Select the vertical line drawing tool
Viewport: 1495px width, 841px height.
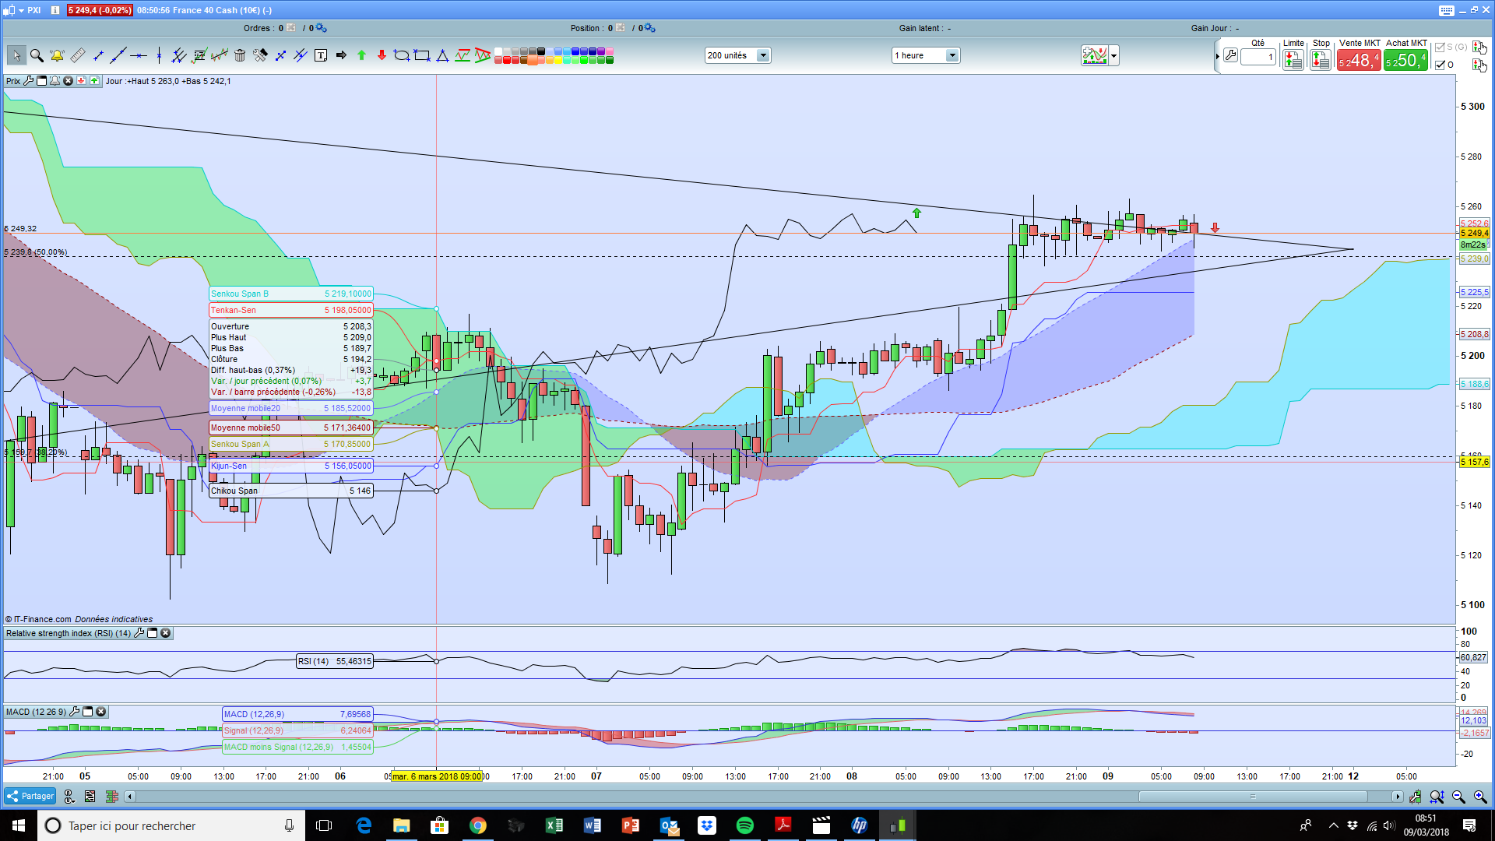click(159, 55)
